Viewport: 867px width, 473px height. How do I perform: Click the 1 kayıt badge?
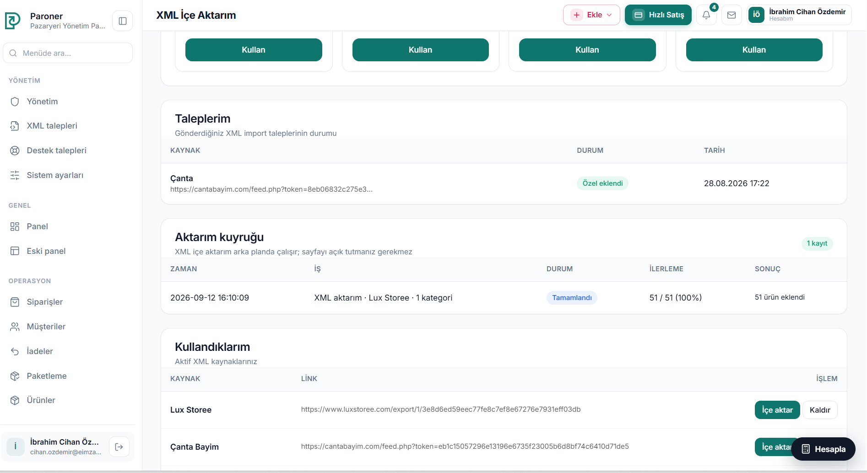click(817, 243)
